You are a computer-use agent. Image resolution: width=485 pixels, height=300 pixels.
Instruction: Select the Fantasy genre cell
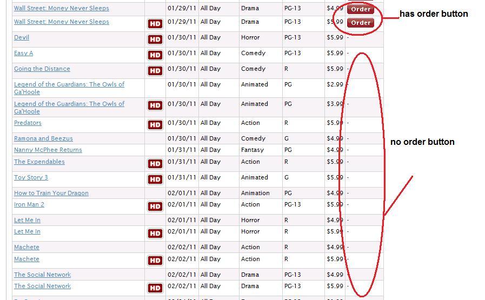(253, 150)
